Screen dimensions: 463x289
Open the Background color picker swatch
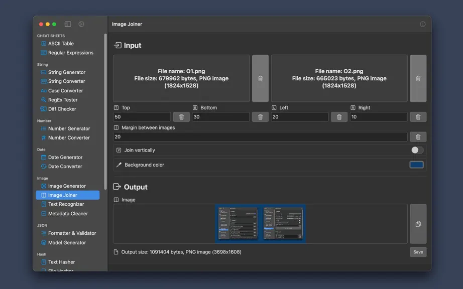[x=416, y=165]
